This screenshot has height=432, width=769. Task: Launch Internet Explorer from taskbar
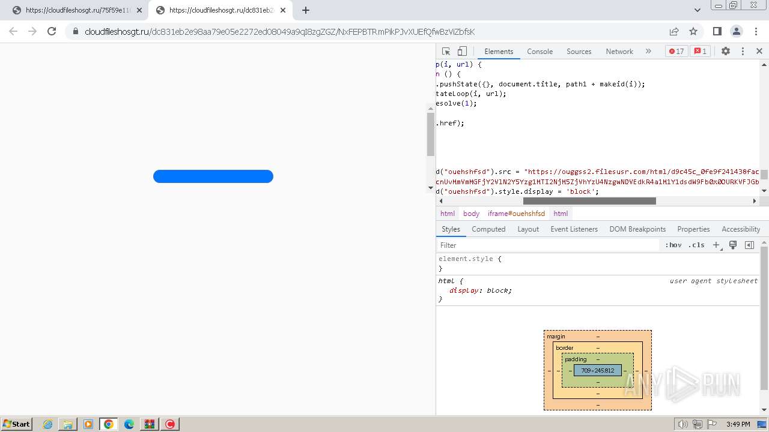[48, 424]
